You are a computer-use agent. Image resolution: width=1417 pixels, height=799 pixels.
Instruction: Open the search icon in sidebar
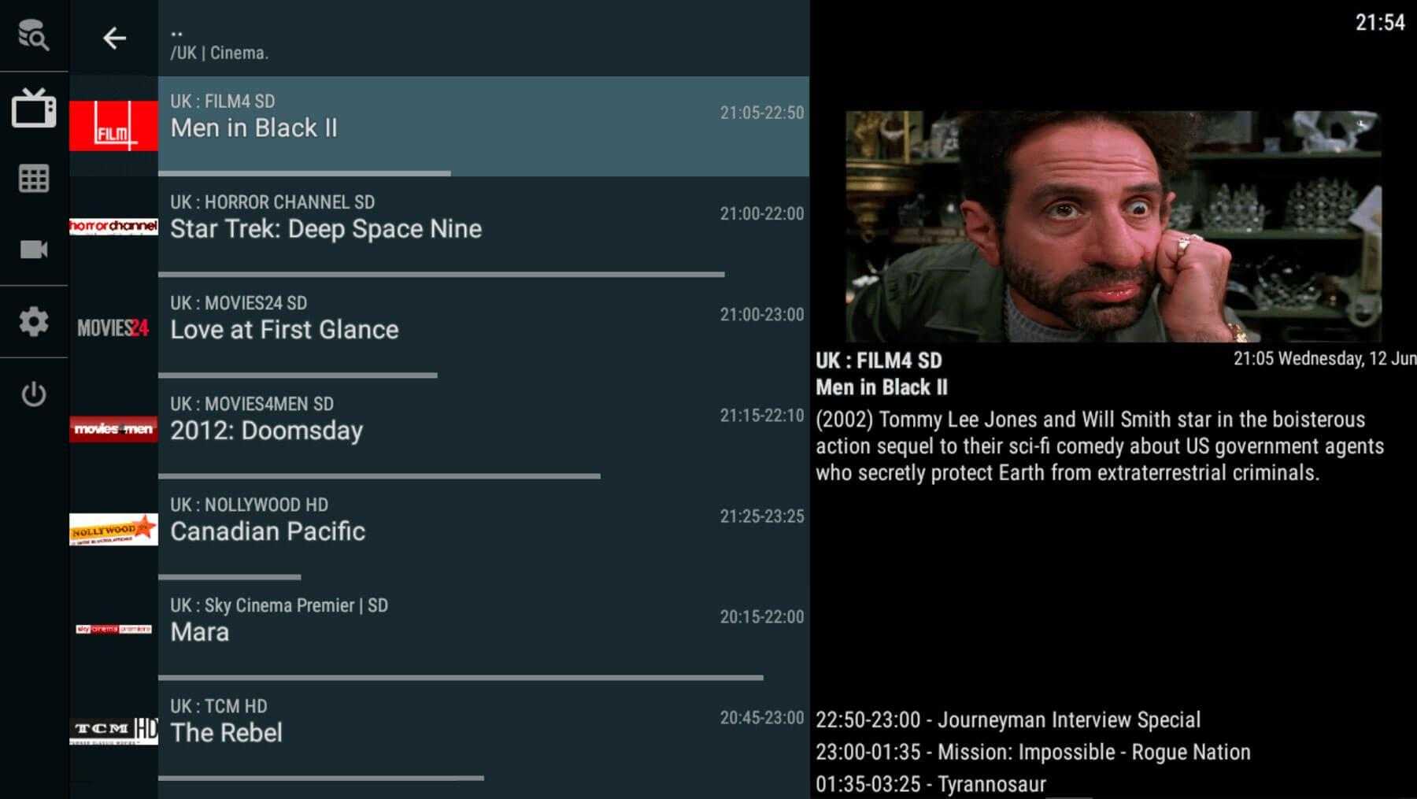click(x=33, y=35)
